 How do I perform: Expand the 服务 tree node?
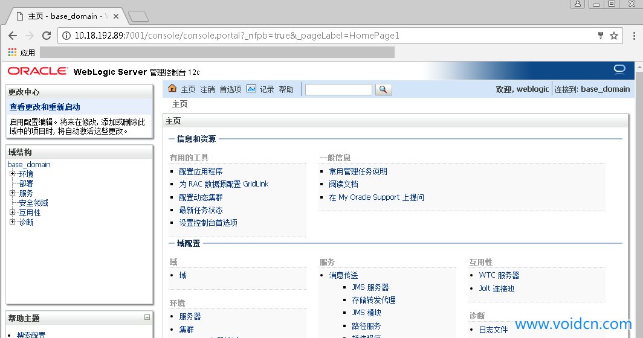tap(12, 193)
